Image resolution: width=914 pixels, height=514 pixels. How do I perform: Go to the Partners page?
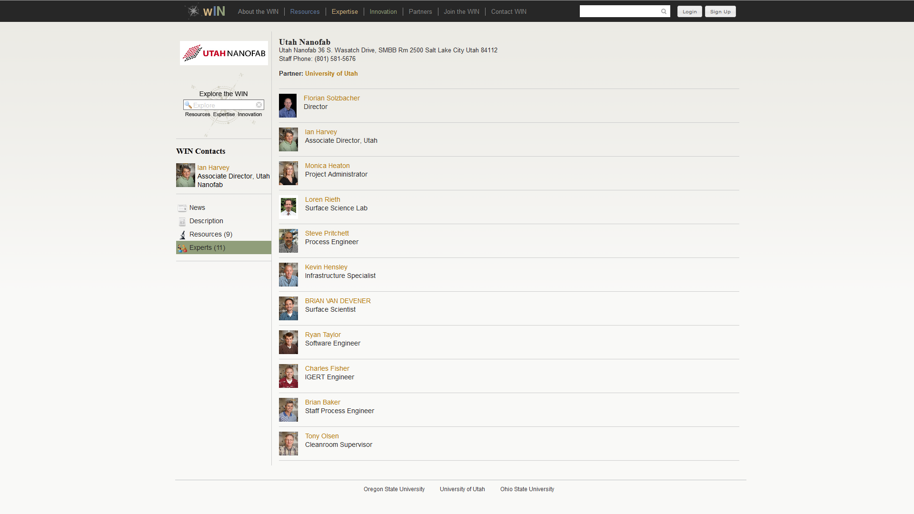[x=420, y=11]
